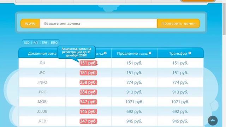Click the .РФ domain zone cell
Viewport: 226px width, 127px height.
click(42, 73)
